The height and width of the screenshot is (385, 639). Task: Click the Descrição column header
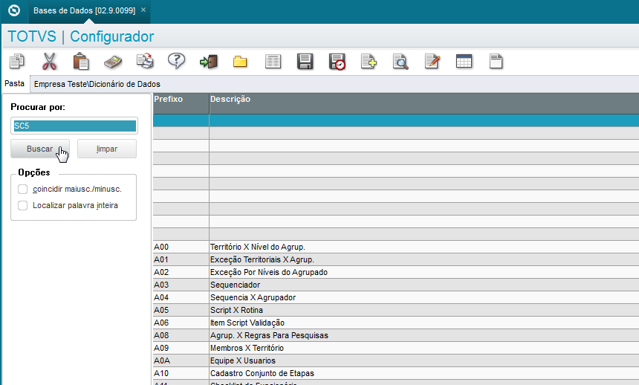424,103
